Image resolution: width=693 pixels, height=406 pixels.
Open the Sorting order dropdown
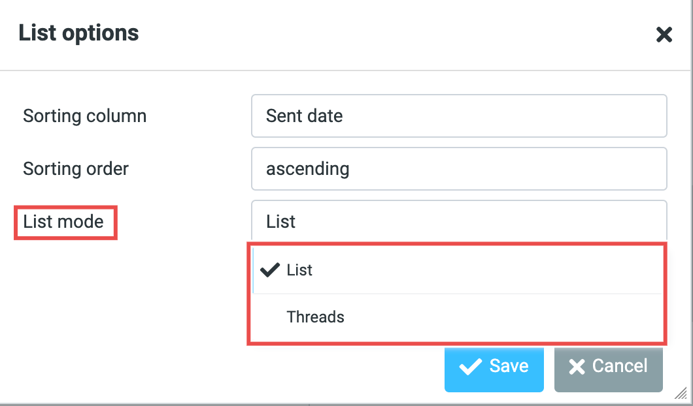pyautogui.click(x=458, y=169)
